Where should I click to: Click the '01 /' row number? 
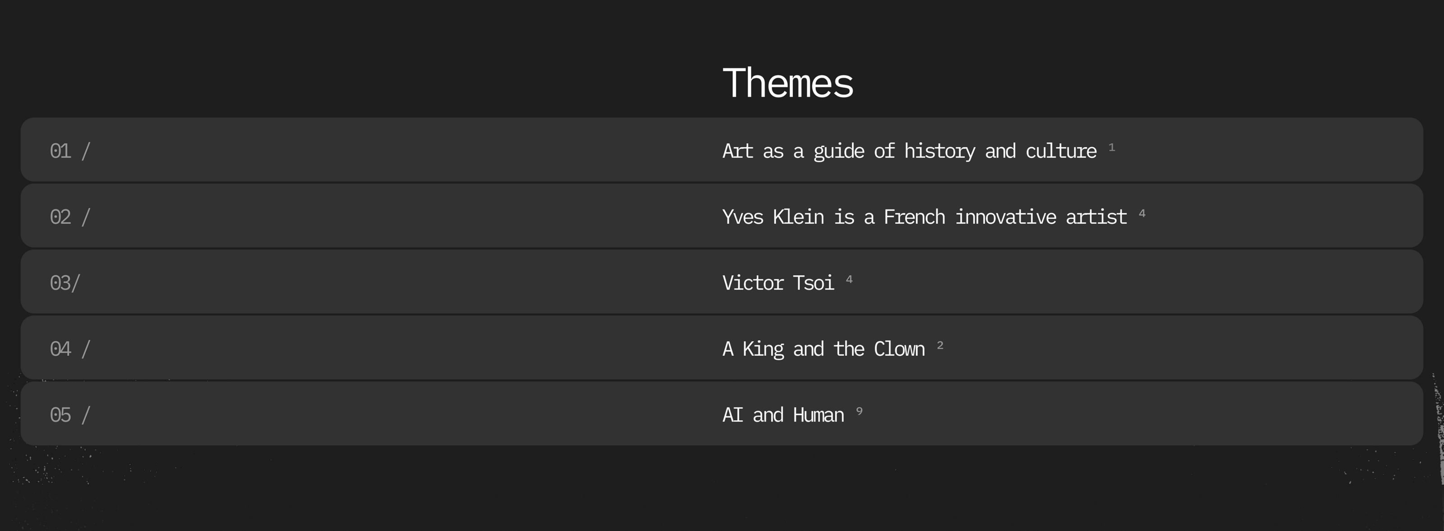69,151
